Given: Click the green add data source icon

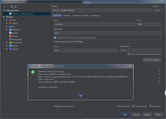Looking at the screenshot, I should click(x=5, y=6).
